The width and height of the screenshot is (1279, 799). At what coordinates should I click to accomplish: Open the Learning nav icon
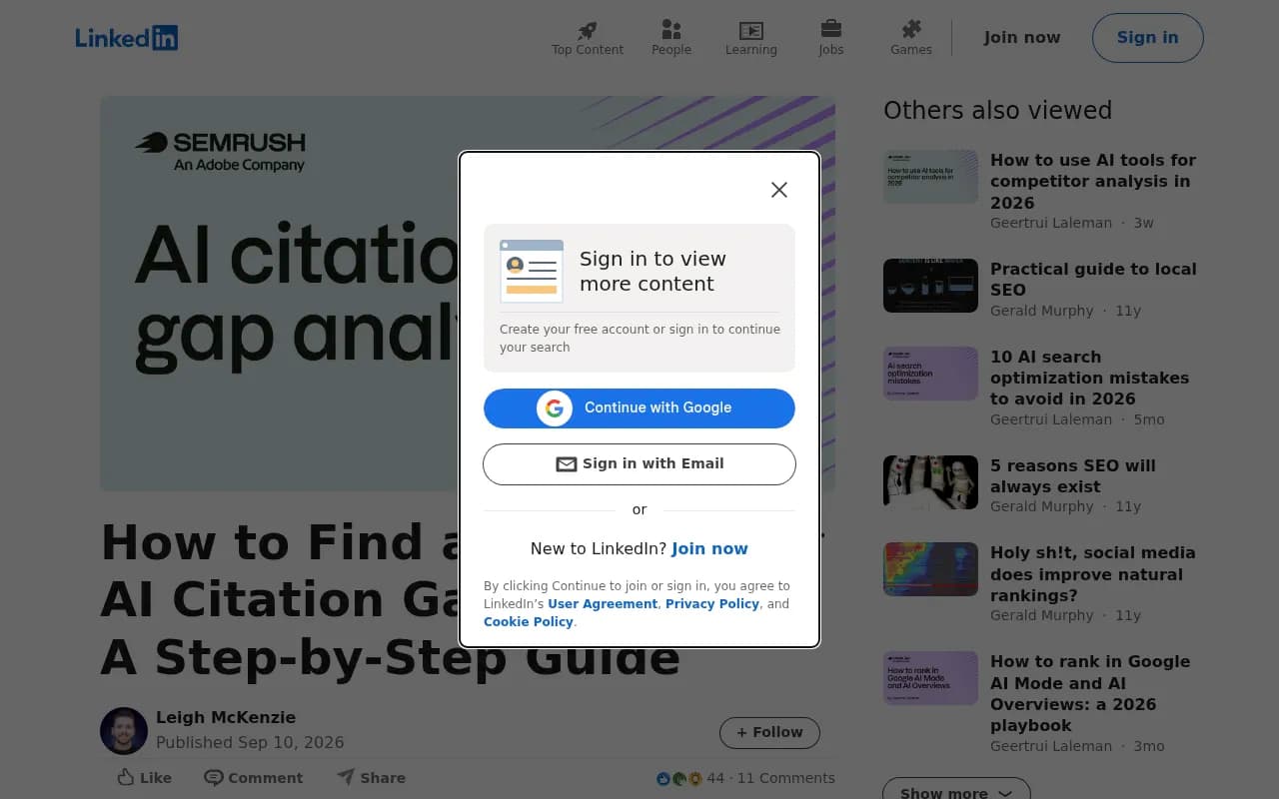point(751,30)
